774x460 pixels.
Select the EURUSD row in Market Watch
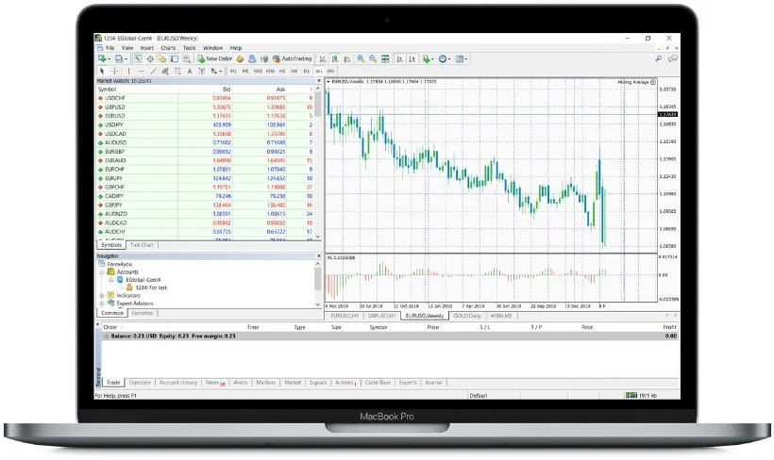tap(206, 116)
